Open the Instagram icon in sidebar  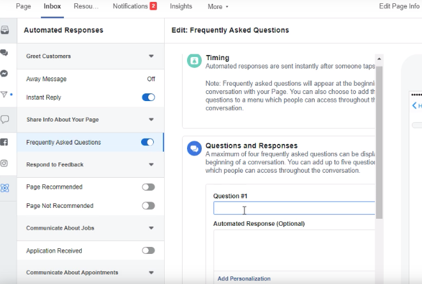4,163
